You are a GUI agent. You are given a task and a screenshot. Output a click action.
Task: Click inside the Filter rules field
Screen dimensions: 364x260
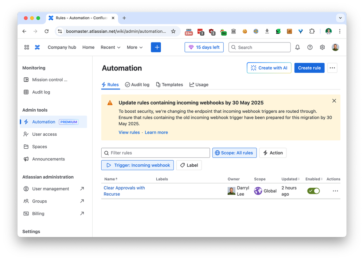click(x=155, y=153)
